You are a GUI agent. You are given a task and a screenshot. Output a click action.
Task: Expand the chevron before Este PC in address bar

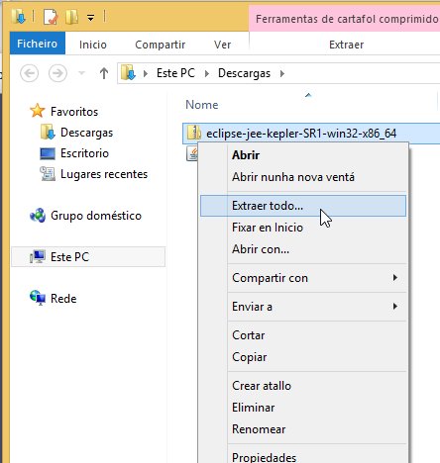click(x=146, y=73)
